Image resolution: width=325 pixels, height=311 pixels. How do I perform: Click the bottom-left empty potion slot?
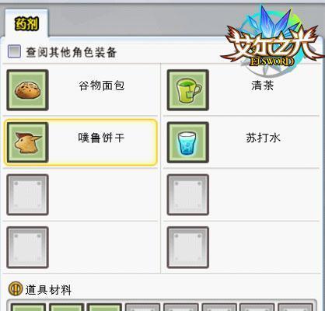27,247
